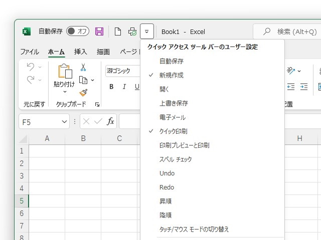Open the ファイル tab
Image resolution: width=321 pixels, height=240 pixels.
(30, 51)
